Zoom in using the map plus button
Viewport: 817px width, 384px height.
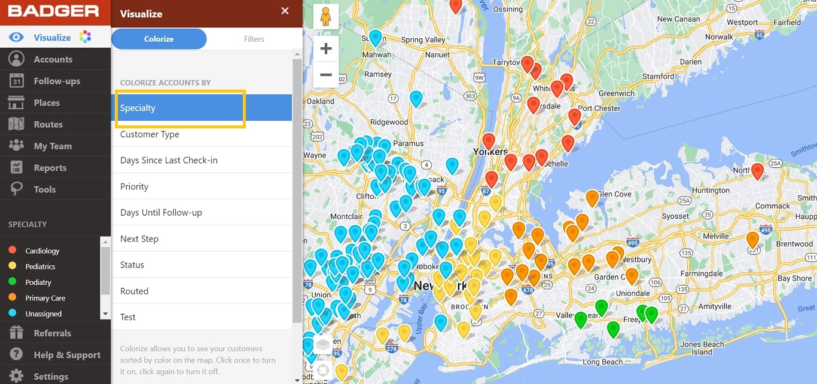click(326, 48)
